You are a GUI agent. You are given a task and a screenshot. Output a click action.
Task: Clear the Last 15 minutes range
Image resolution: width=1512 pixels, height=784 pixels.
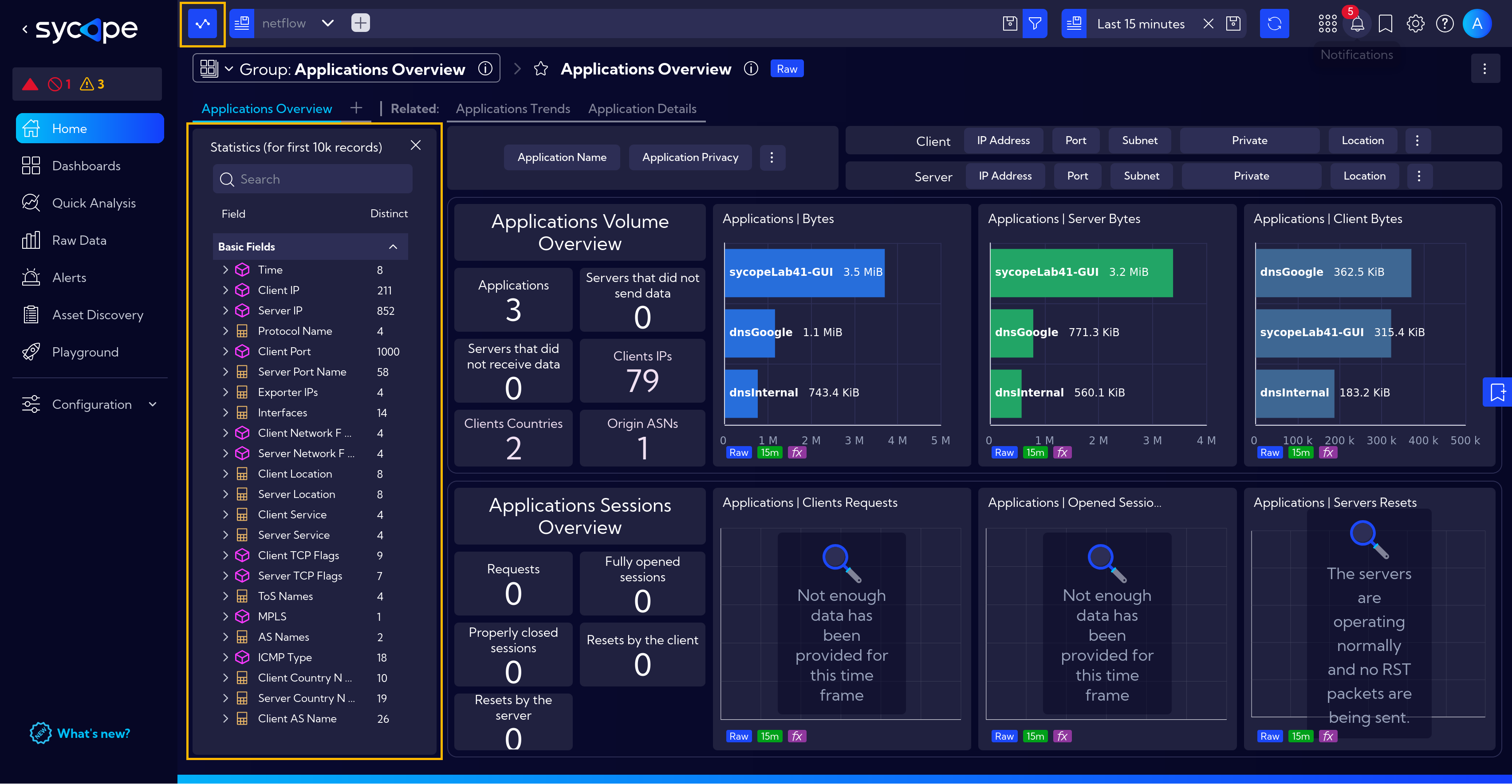[x=1209, y=24]
